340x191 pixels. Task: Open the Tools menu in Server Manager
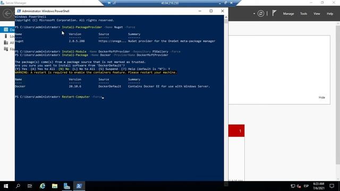[303, 14]
